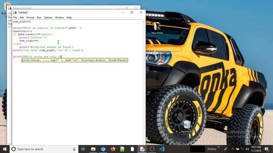This screenshot has width=273, height=153.
Task: Close the Python Shell window behind
Action: [136, 8]
